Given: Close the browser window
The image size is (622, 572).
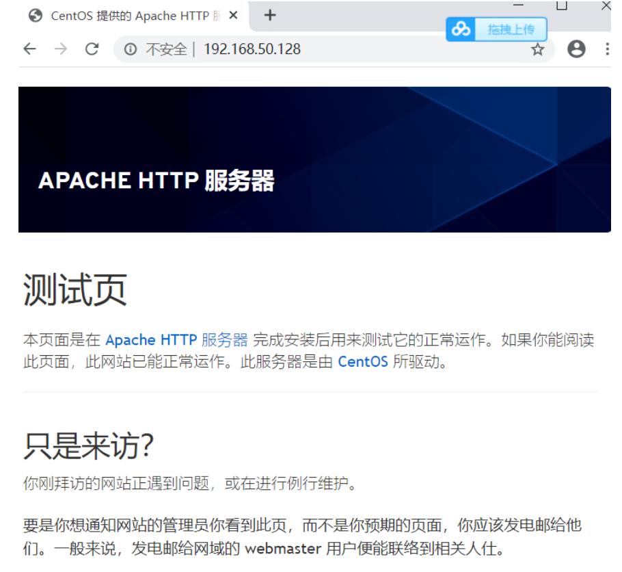Looking at the screenshot, I should [606, 5].
